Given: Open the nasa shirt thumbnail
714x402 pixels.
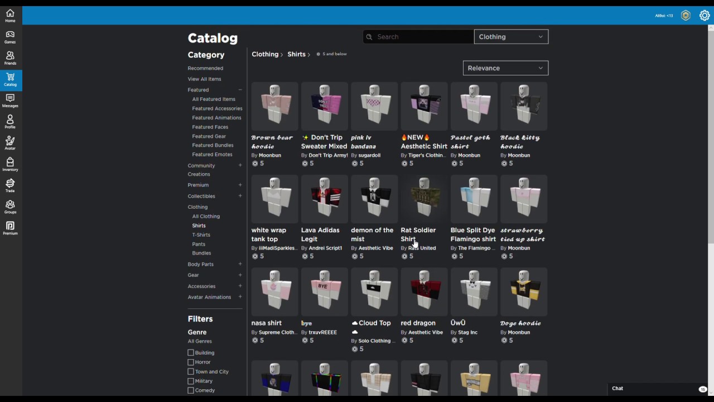Looking at the screenshot, I should [275, 291].
